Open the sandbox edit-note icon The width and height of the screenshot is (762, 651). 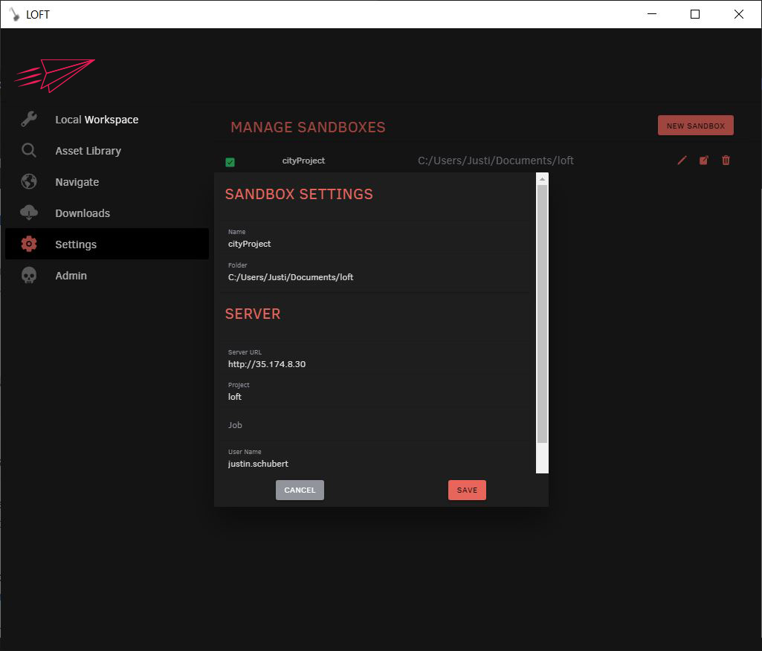[x=703, y=161]
